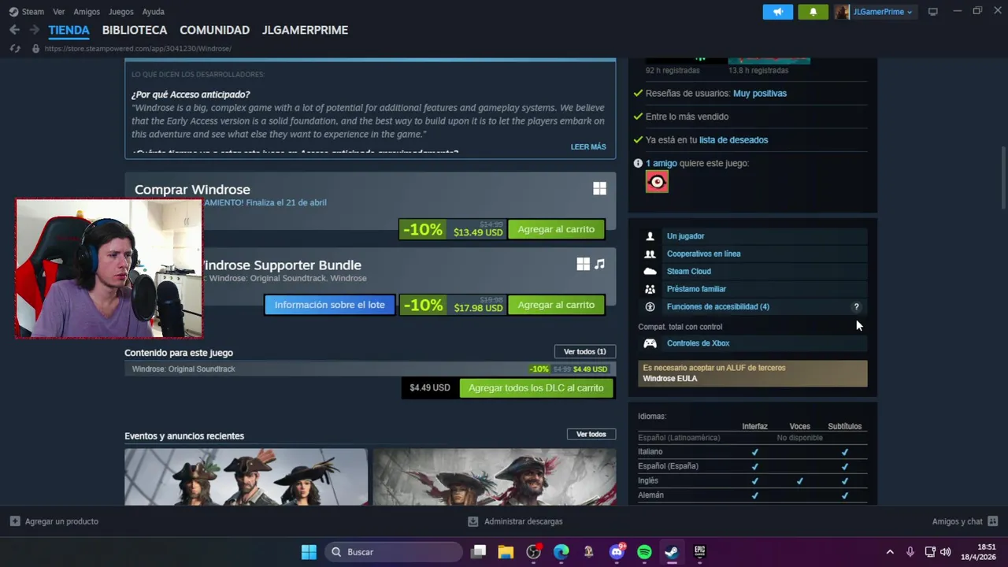Go forward with the forward arrow
The width and height of the screenshot is (1008, 567).
[x=34, y=30]
